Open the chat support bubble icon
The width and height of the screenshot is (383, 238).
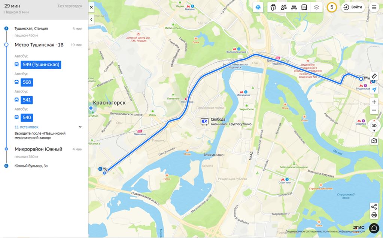coord(374,228)
